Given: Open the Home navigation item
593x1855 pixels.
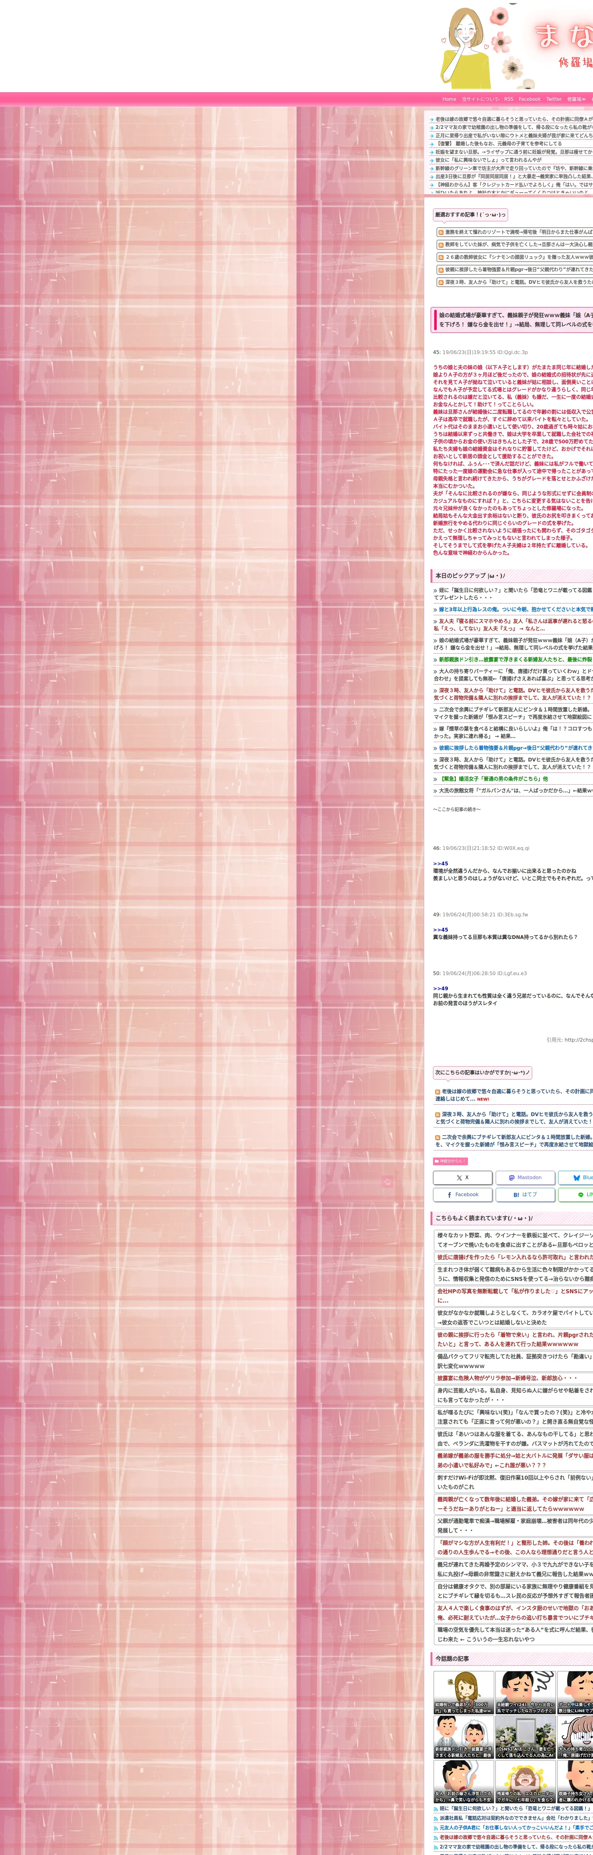Looking at the screenshot, I should coord(448,99).
